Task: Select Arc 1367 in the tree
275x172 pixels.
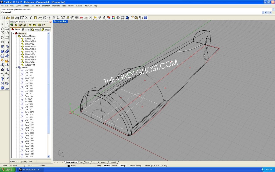Action: pyautogui.click(x=28, y=99)
